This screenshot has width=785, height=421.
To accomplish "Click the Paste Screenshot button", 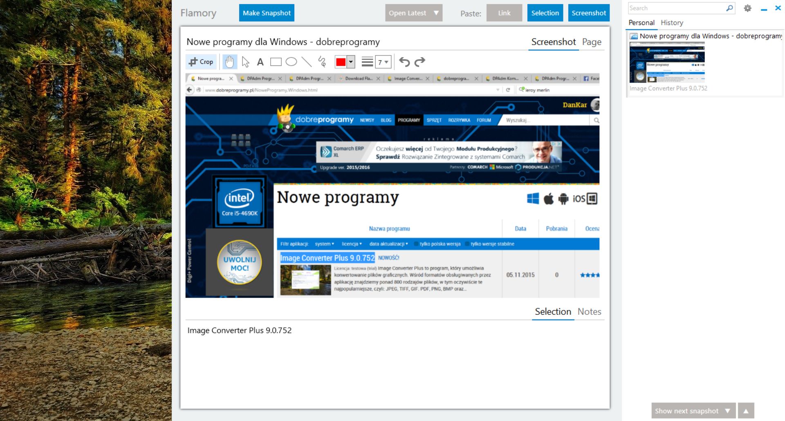I will (589, 13).
